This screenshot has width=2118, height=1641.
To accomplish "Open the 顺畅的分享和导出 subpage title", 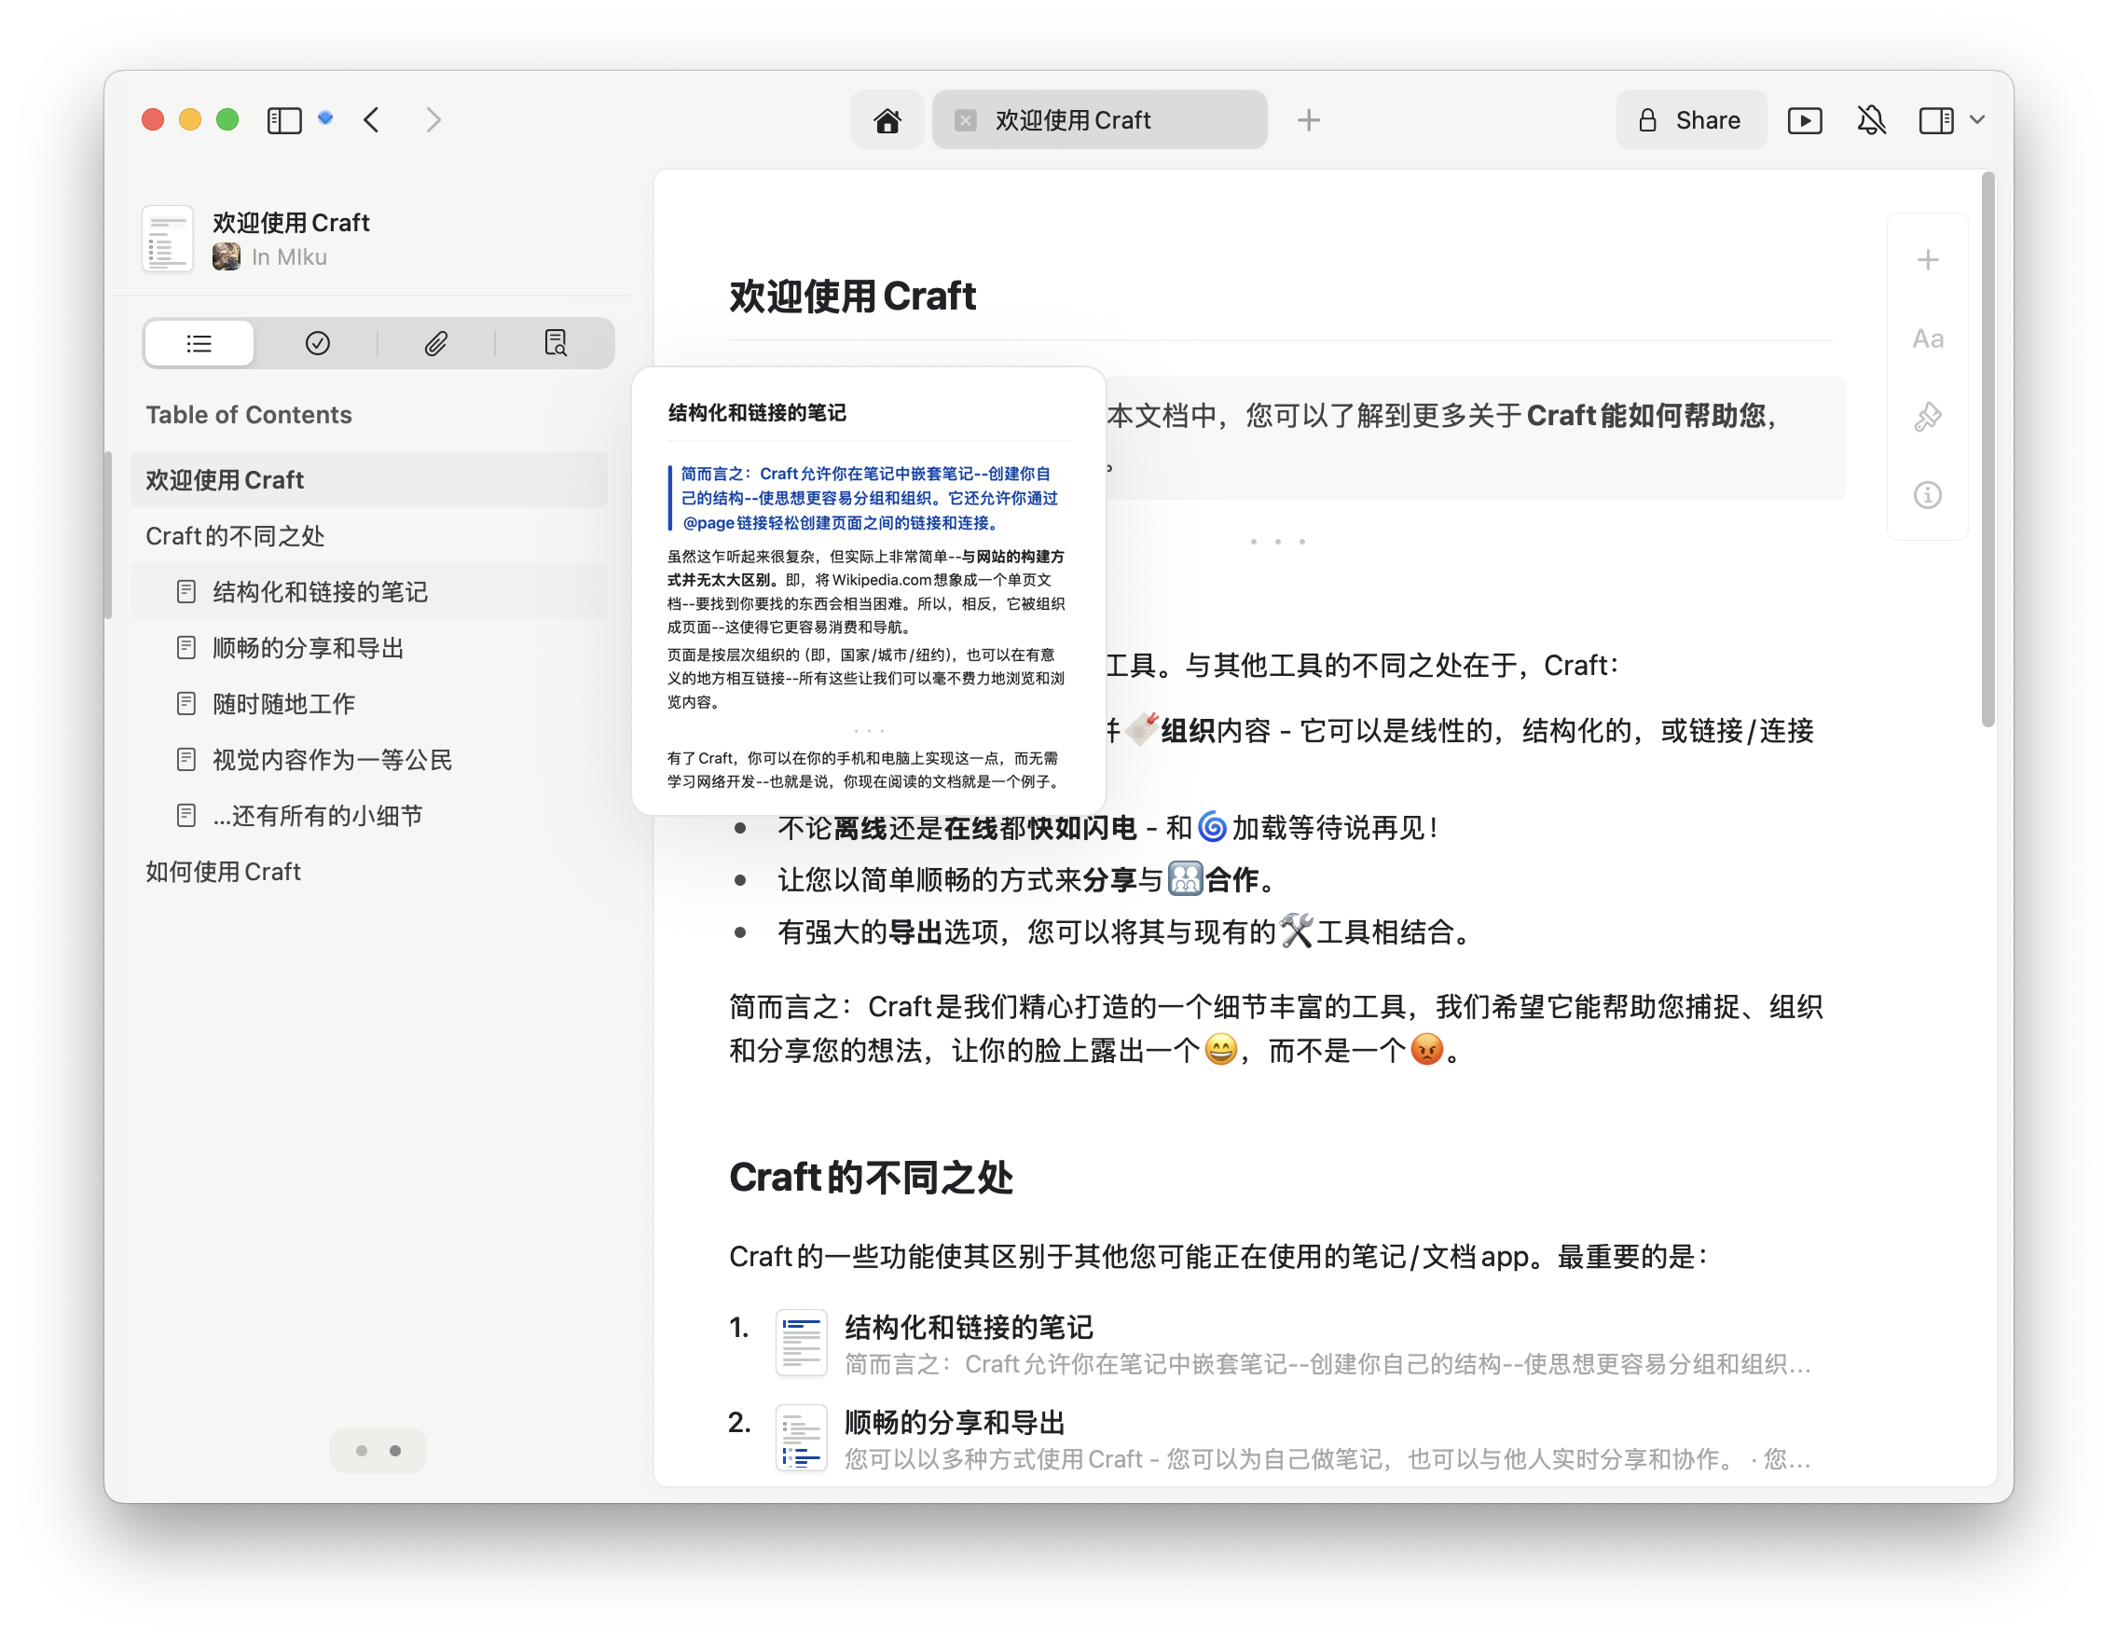I will coord(956,1423).
